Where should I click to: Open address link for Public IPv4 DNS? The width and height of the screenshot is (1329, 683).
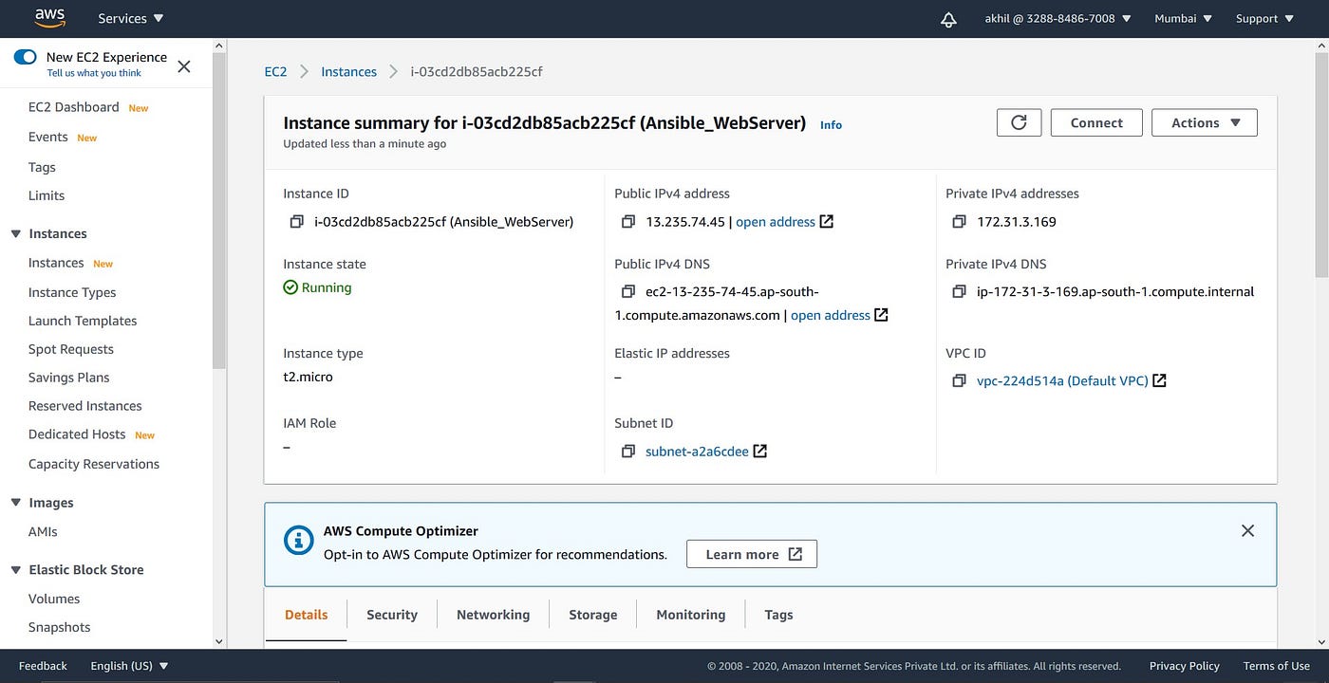831,315
